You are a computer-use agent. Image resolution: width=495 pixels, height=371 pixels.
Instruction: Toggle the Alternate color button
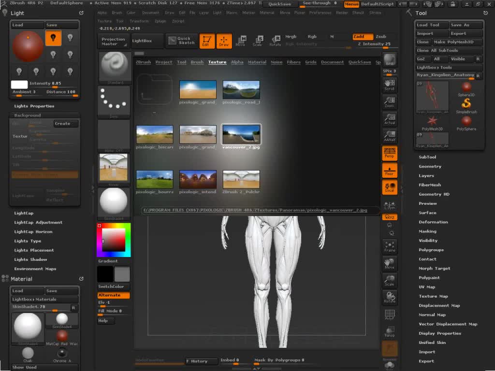click(x=114, y=295)
